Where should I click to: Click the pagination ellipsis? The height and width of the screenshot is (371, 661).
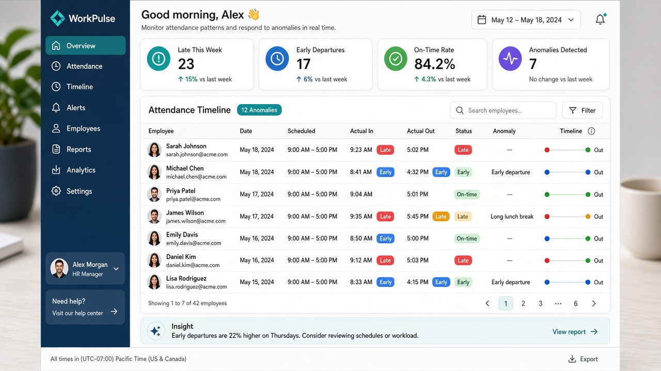(558, 303)
